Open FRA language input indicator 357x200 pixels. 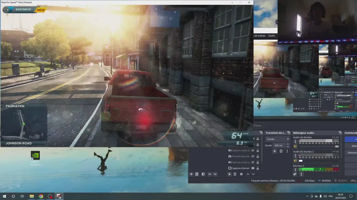tap(331, 196)
